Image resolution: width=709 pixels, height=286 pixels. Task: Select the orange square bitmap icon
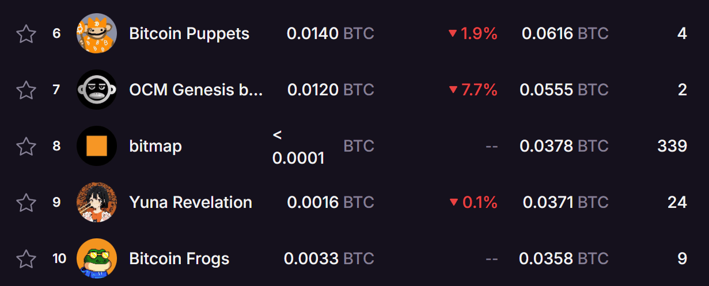click(97, 146)
